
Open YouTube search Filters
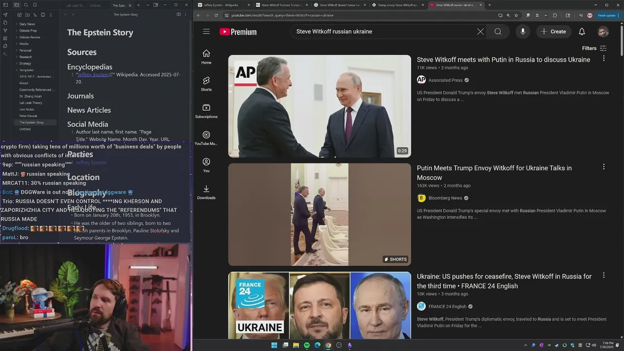(594, 48)
